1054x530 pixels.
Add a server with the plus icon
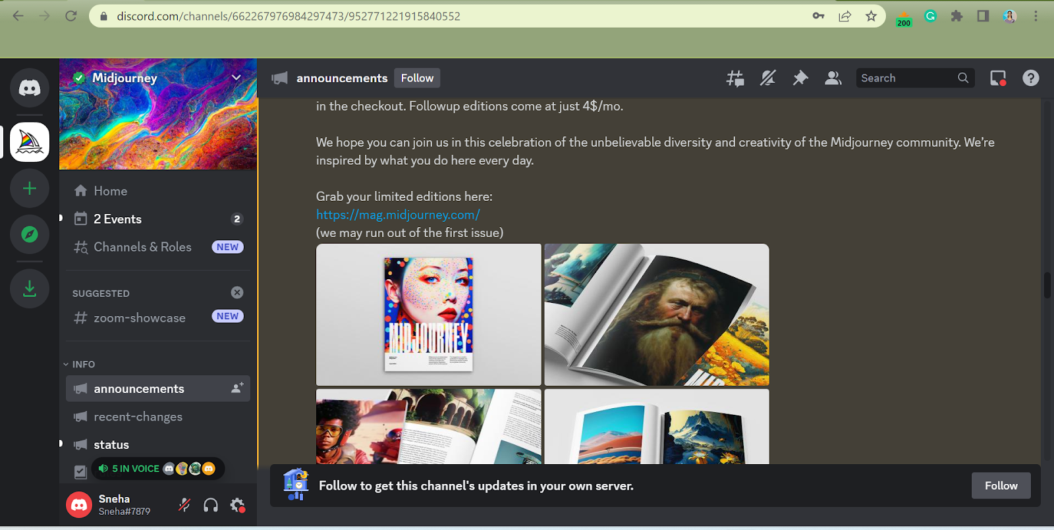coord(30,189)
